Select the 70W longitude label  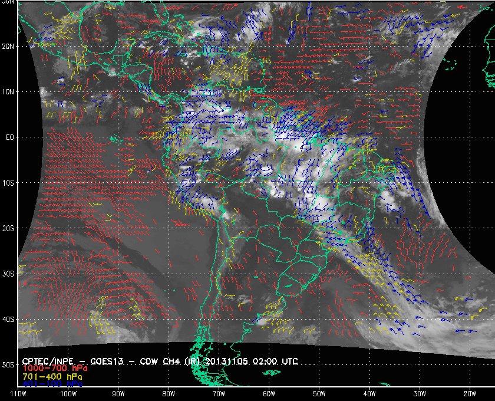point(219,394)
